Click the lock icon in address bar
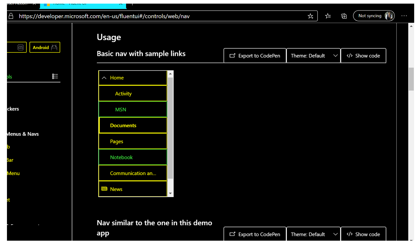 (x=11, y=16)
